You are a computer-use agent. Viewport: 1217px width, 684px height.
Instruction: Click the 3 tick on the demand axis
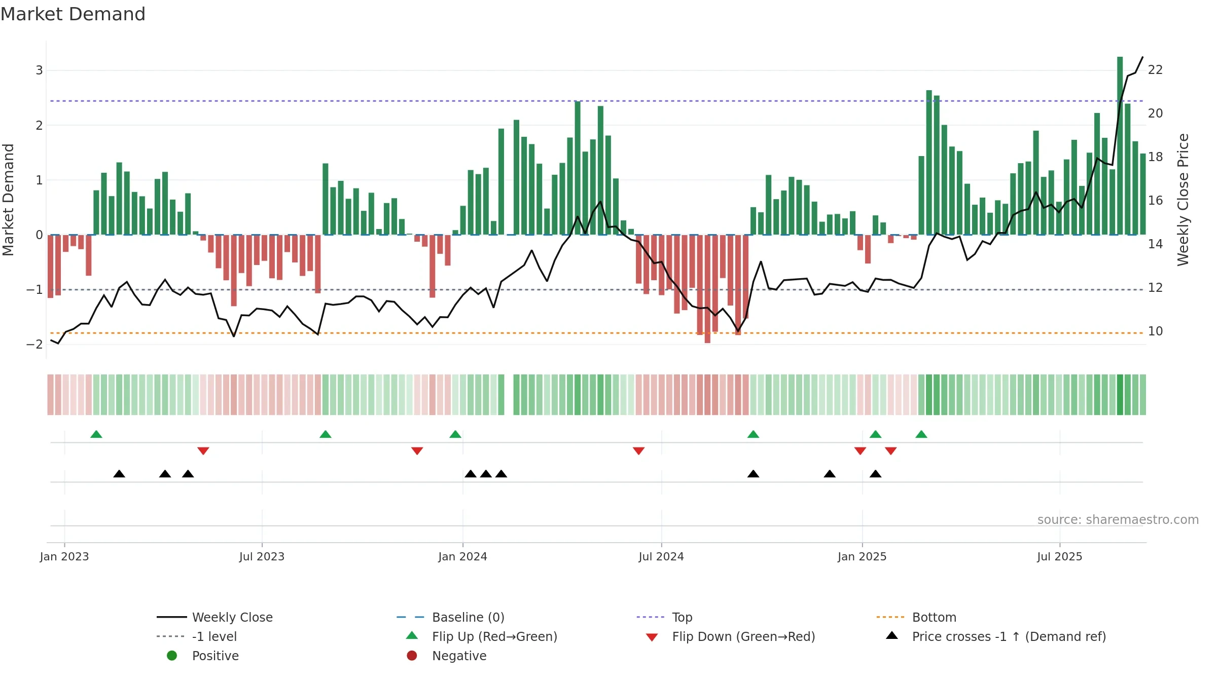[x=39, y=70]
